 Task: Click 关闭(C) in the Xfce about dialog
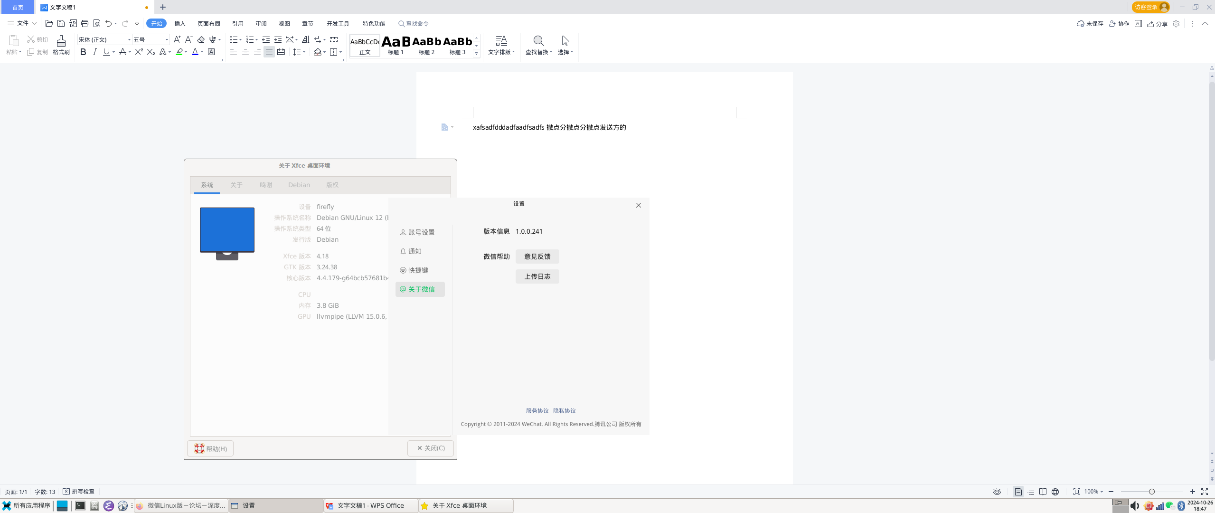pyautogui.click(x=430, y=448)
